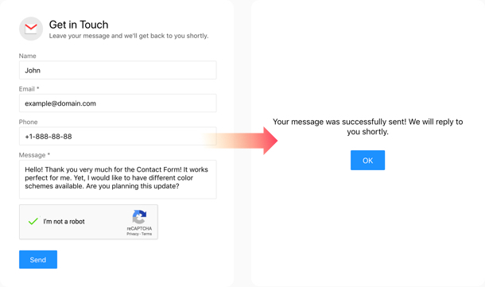Submit the form with Send button

[x=38, y=259]
